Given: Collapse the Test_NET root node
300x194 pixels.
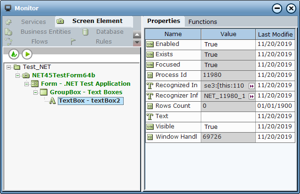Looking at the screenshot, I should pos(8,67).
